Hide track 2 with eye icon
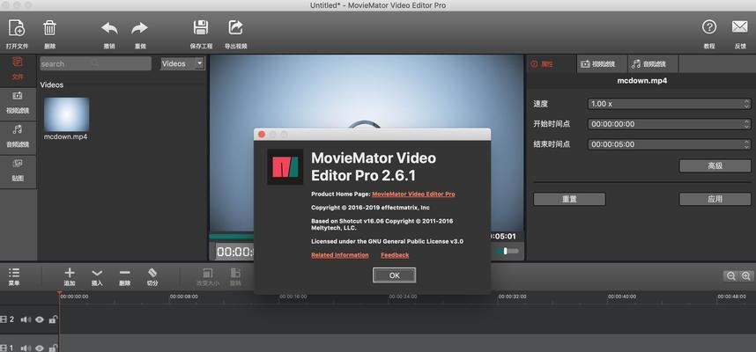 tap(40, 319)
